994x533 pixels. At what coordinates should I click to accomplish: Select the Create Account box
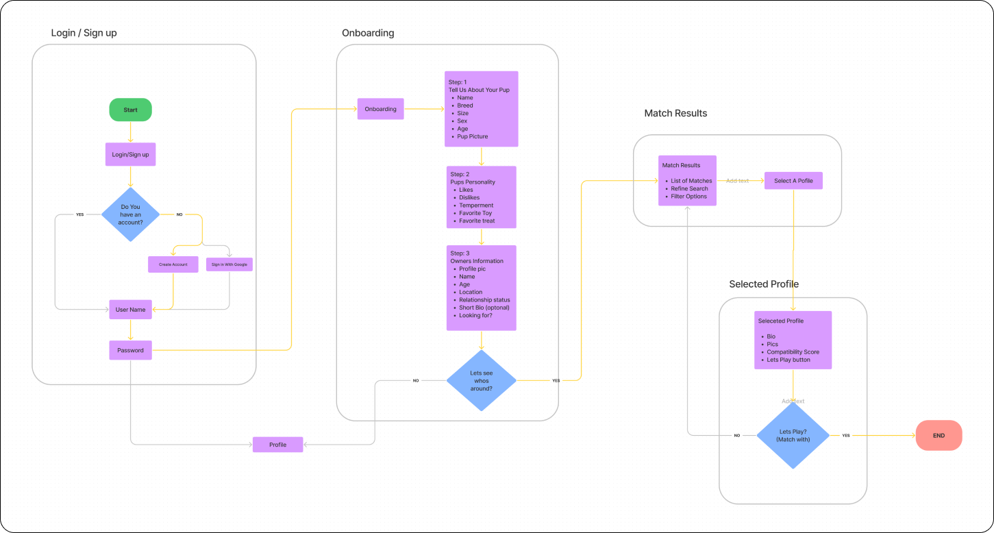click(173, 264)
